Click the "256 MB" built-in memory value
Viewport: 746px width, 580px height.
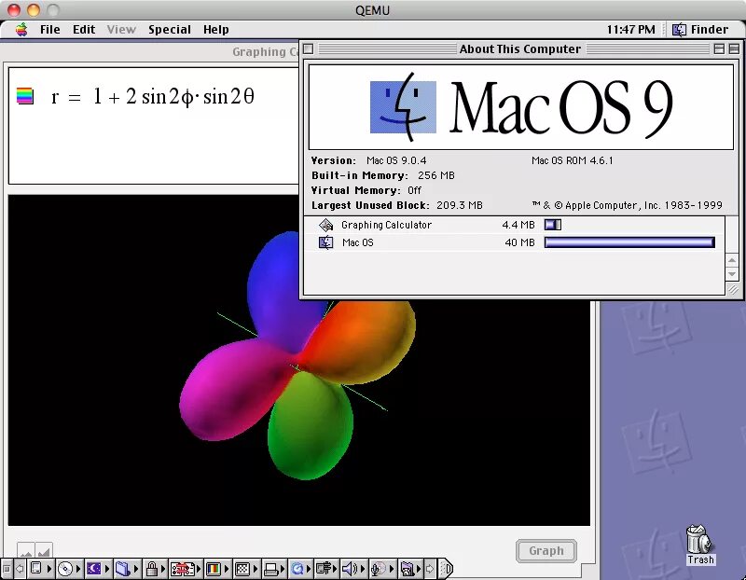click(x=436, y=175)
